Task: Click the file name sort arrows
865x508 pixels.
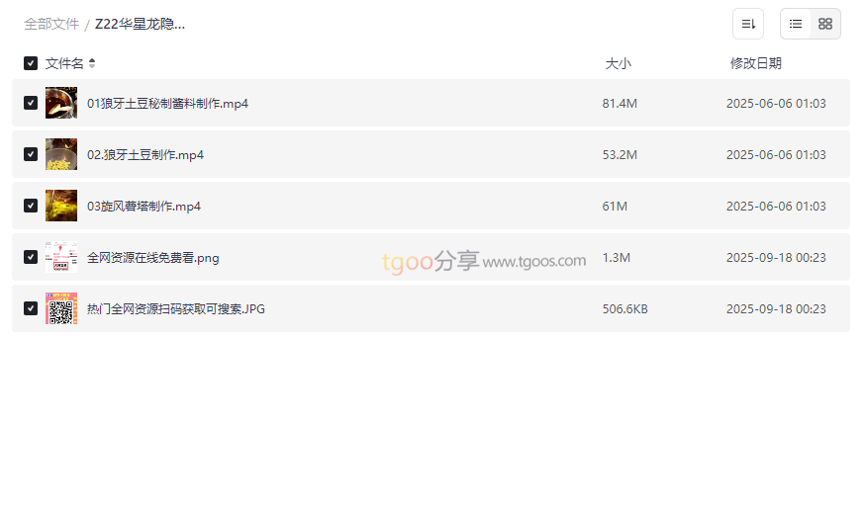Action: point(92,63)
